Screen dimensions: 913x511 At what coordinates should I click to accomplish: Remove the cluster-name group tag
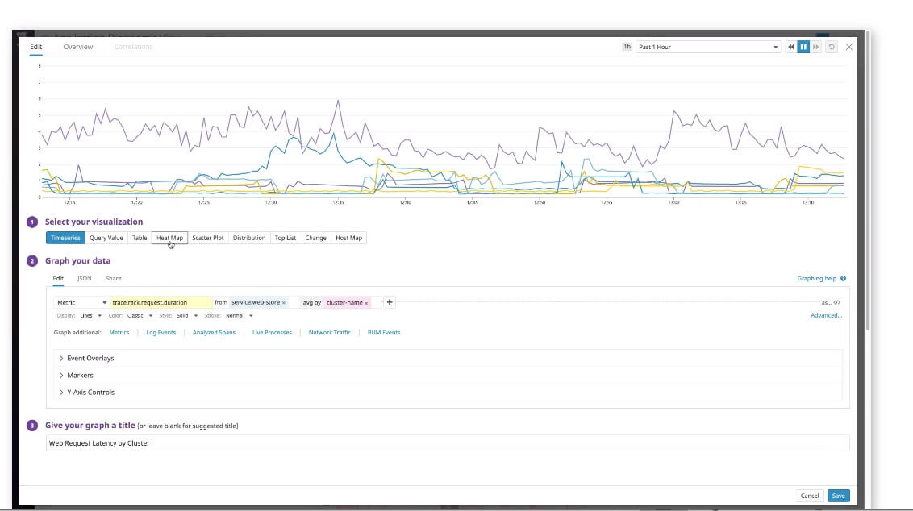[x=366, y=303]
